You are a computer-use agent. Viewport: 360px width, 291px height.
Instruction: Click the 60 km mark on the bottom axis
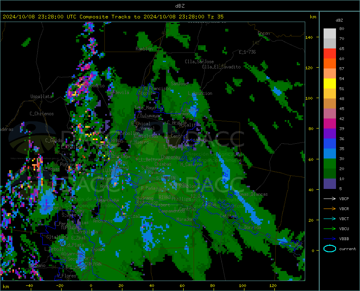(x=182, y=285)
